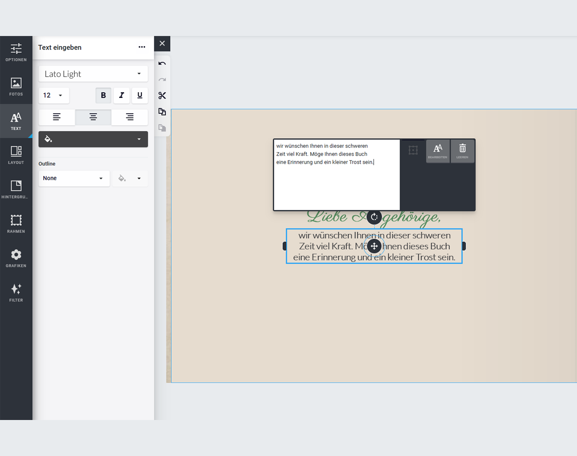The height and width of the screenshot is (456, 577).
Task: Open the Filter sidebar panel
Action: (x=16, y=293)
